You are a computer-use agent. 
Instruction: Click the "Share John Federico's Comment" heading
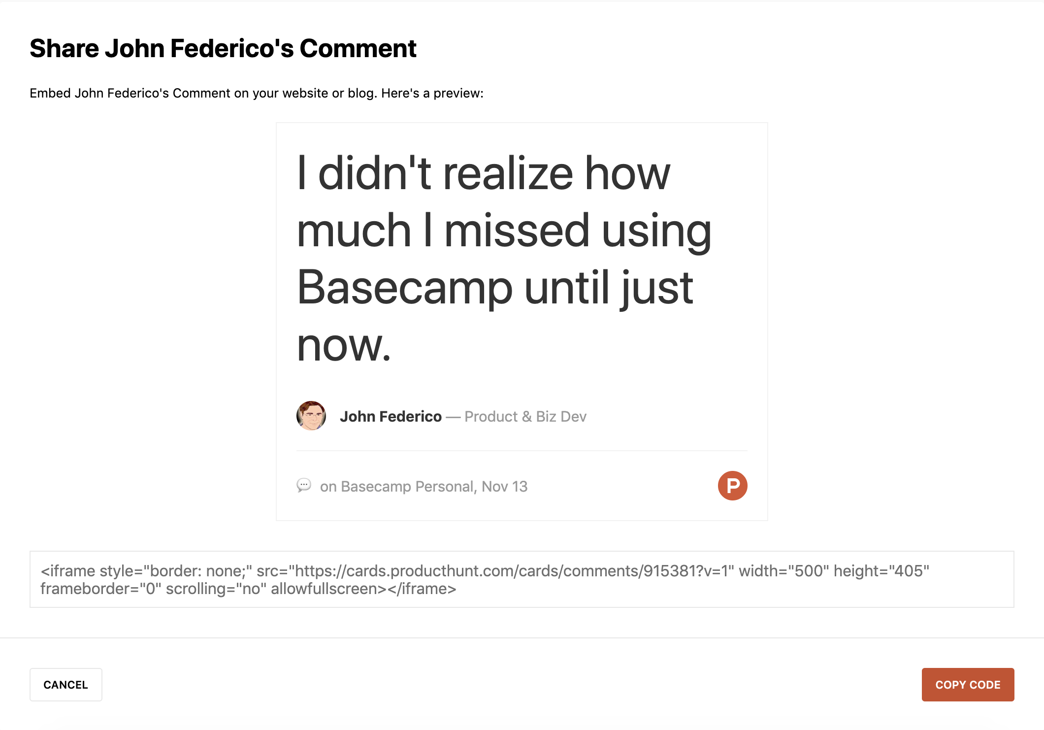point(223,48)
